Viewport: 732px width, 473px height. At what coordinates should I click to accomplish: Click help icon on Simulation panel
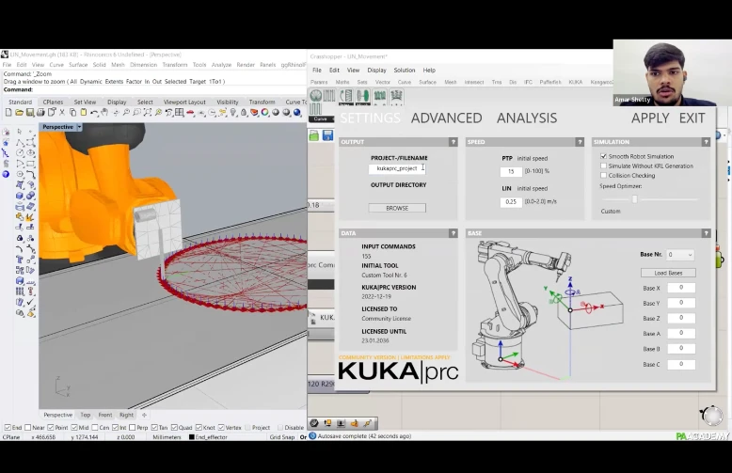[707, 142]
